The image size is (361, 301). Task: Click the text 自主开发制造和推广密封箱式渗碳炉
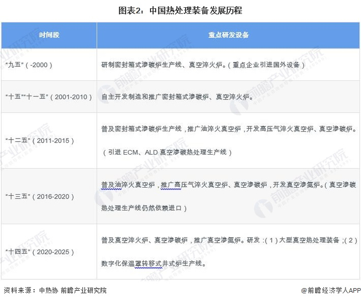click(155, 97)
